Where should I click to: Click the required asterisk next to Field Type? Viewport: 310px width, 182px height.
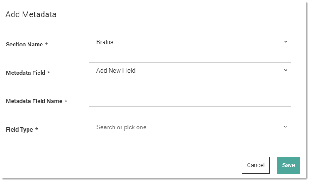36,129
